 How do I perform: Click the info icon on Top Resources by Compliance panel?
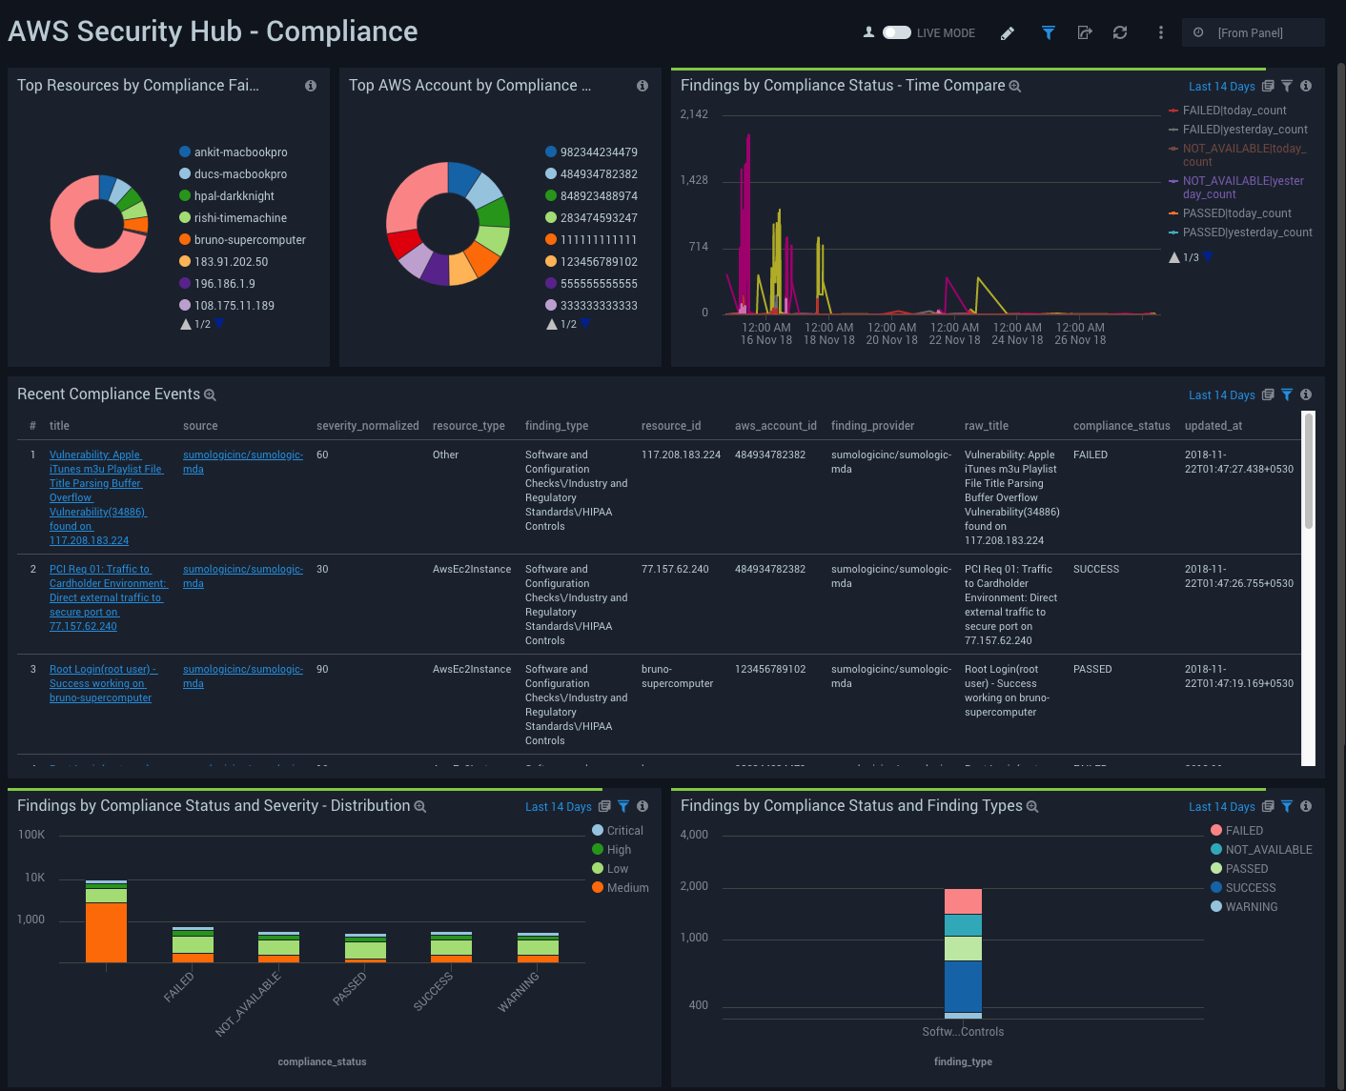[x=311, y=86]
